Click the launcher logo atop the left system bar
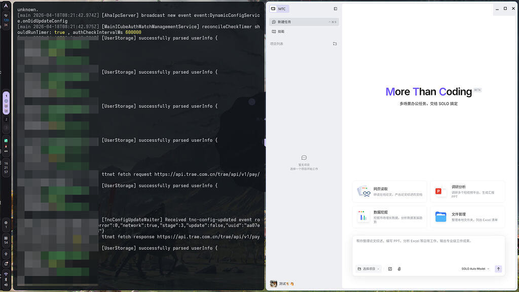519x292 pixels. click(6, 5)
